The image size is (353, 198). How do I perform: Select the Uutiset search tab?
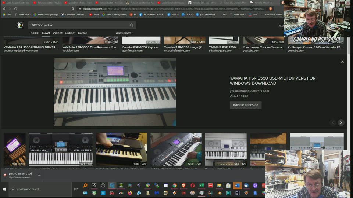click(x=70, y=33)
